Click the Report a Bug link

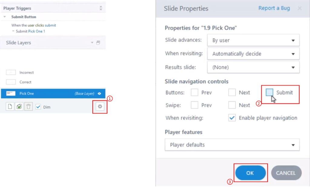tap(274, 8)
